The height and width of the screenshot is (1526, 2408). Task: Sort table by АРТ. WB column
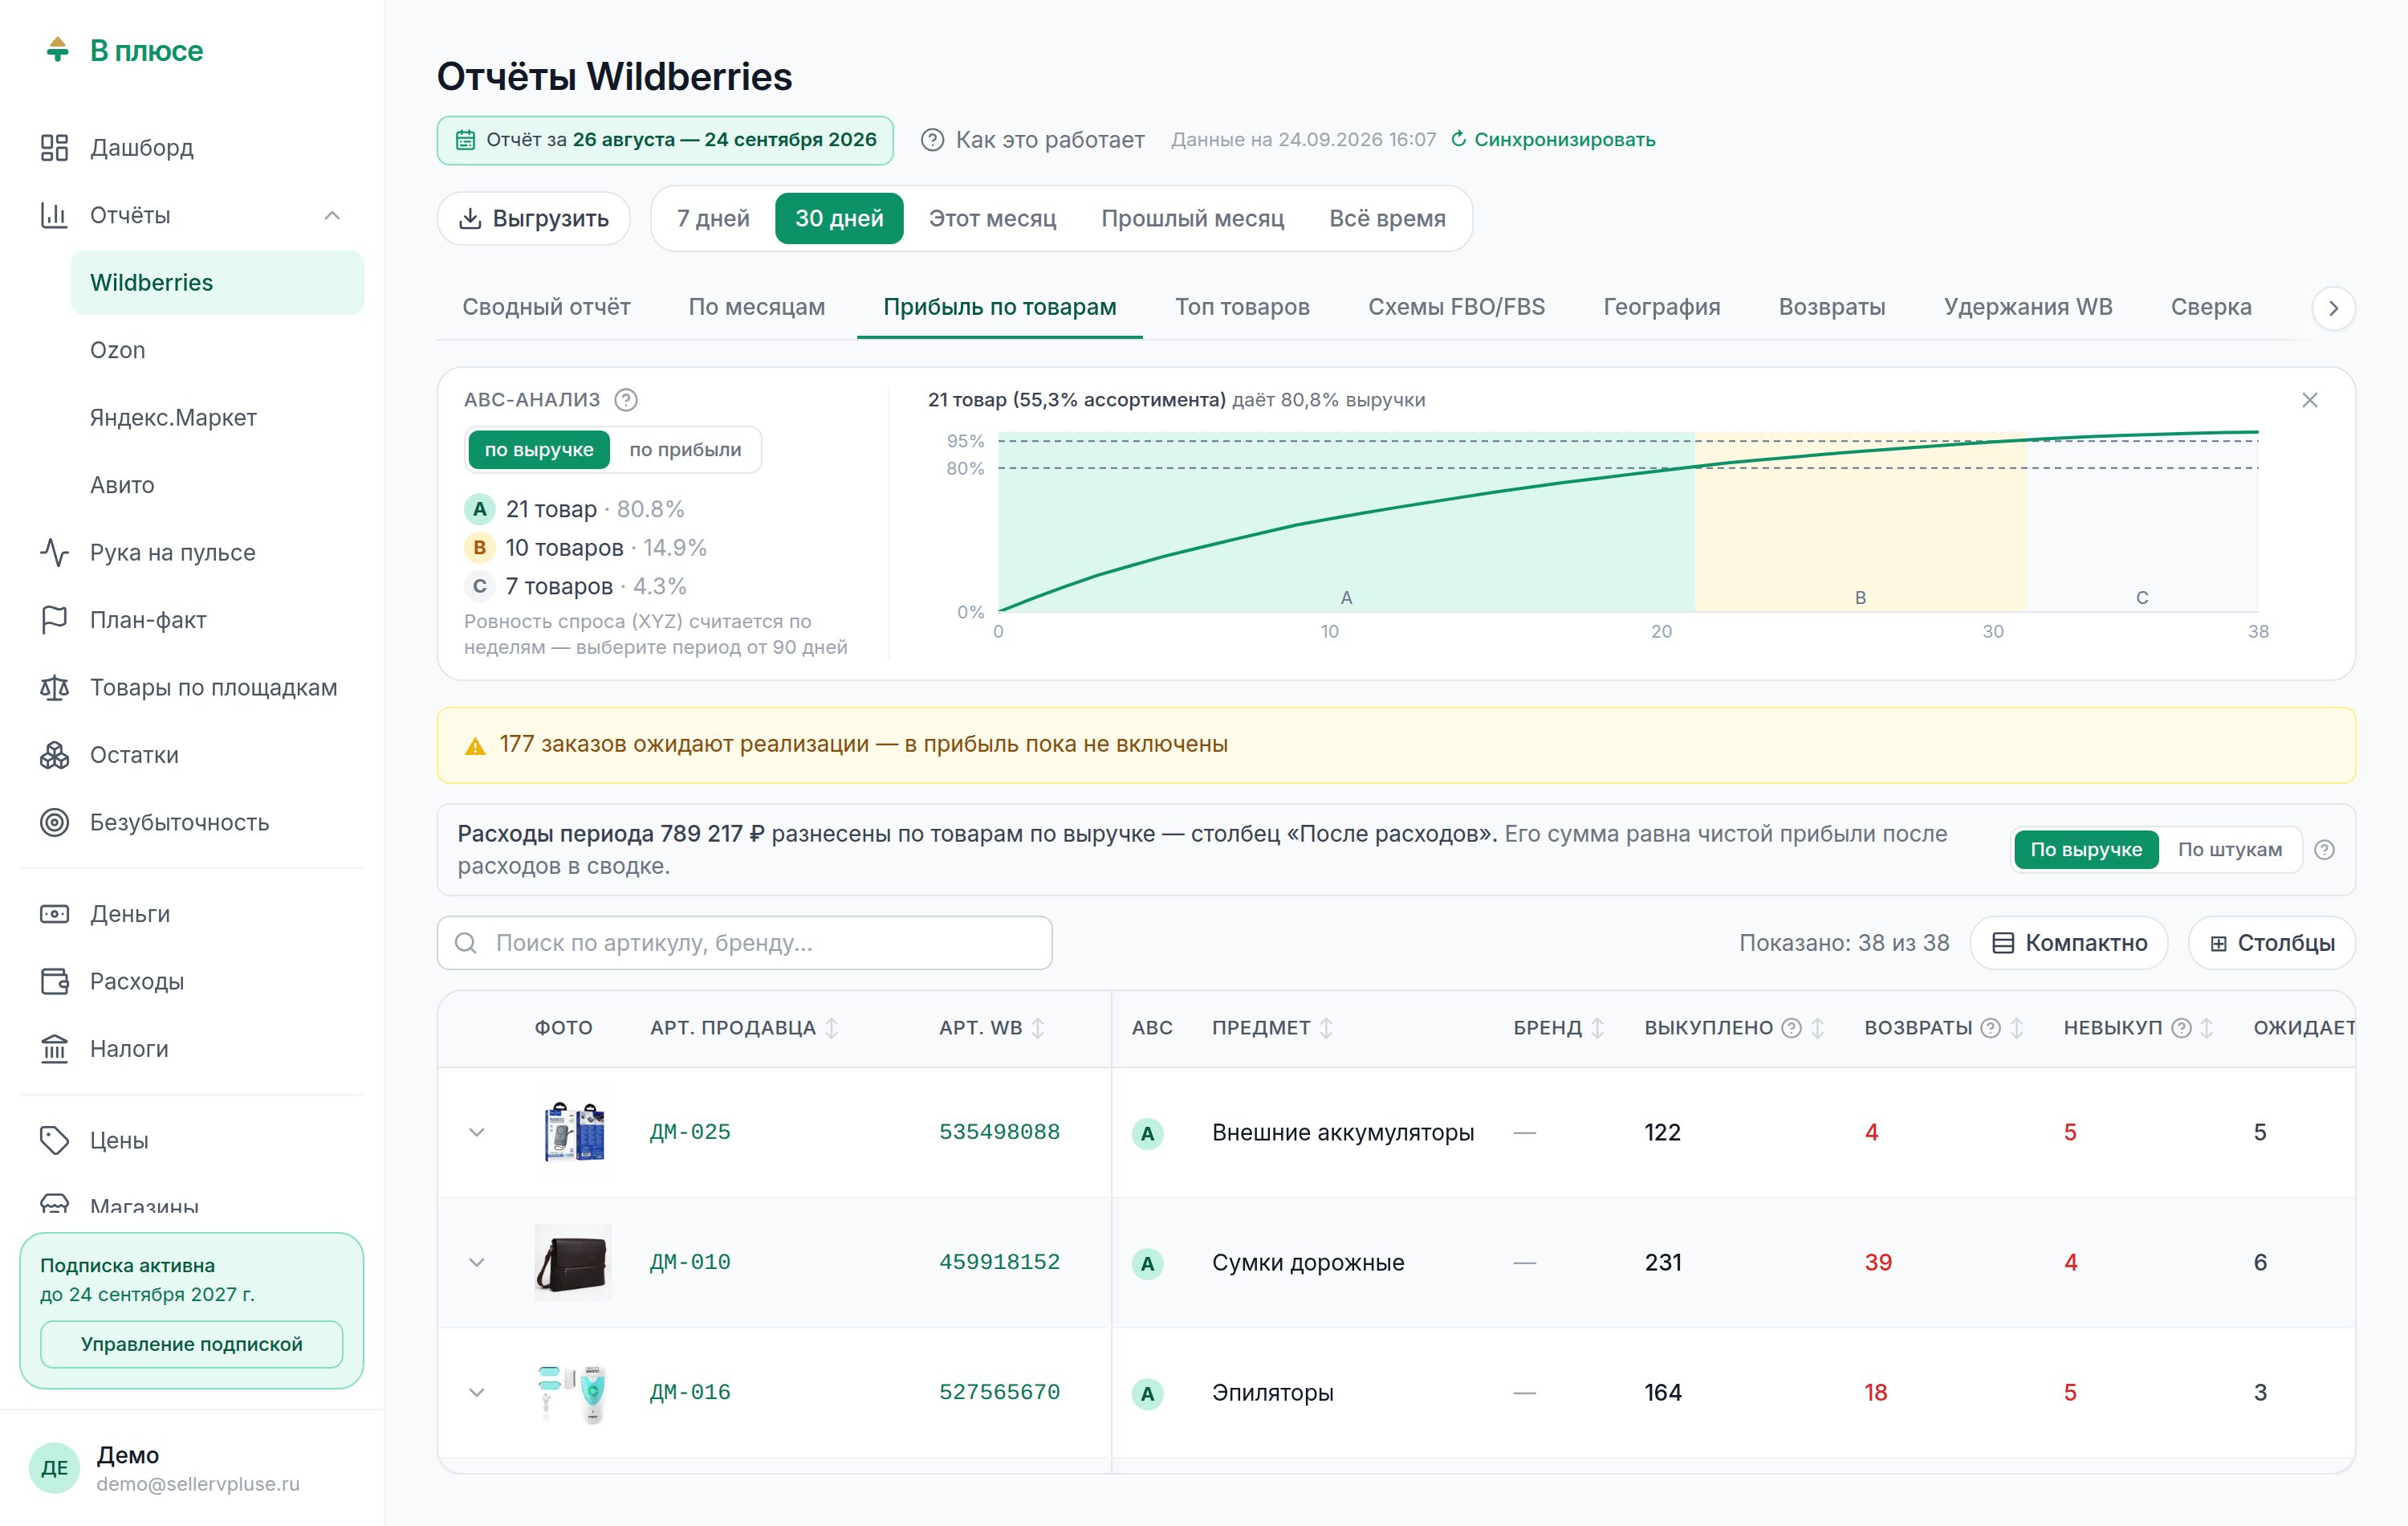[x=1038, y=1028]
